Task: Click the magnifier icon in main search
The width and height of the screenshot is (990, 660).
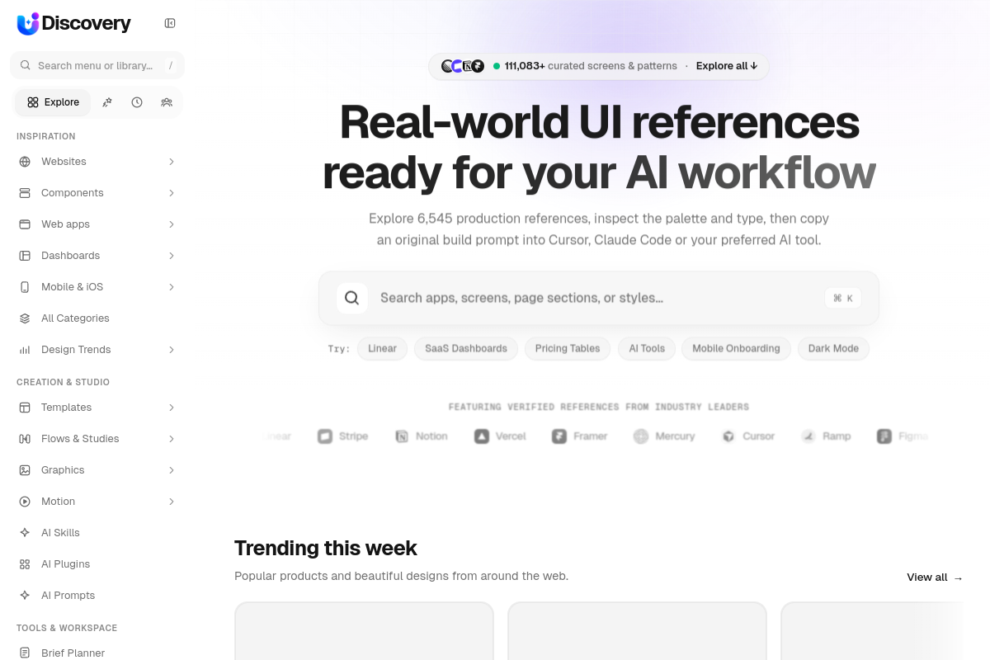Action: [352, 298]
